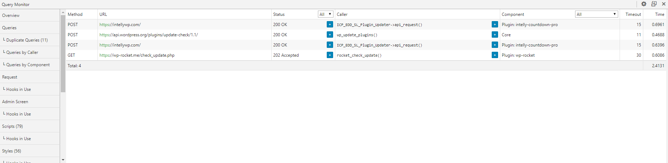Click plus button beside 202 Accepted status
Screen dimensions: 668x163
pos(330,55)
